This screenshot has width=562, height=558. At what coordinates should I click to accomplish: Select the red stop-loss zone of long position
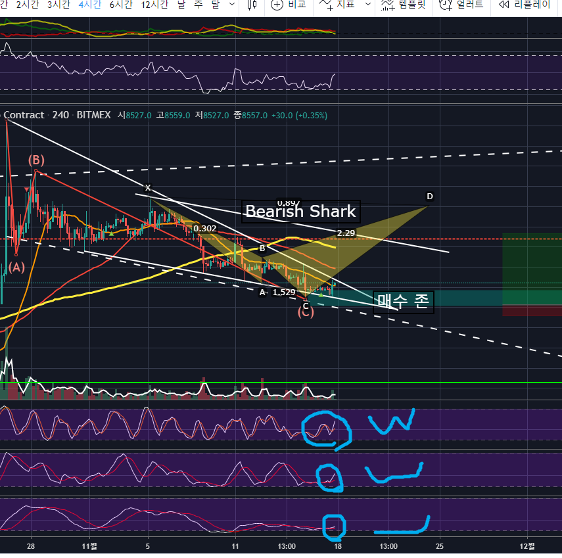532,311
